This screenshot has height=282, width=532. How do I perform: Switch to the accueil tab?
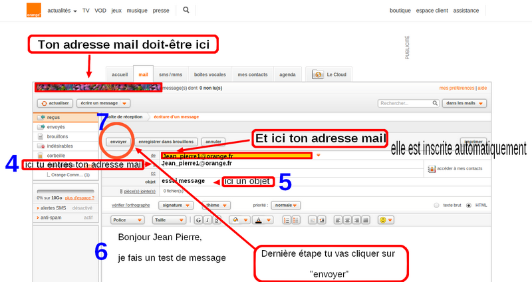(120, 74)
